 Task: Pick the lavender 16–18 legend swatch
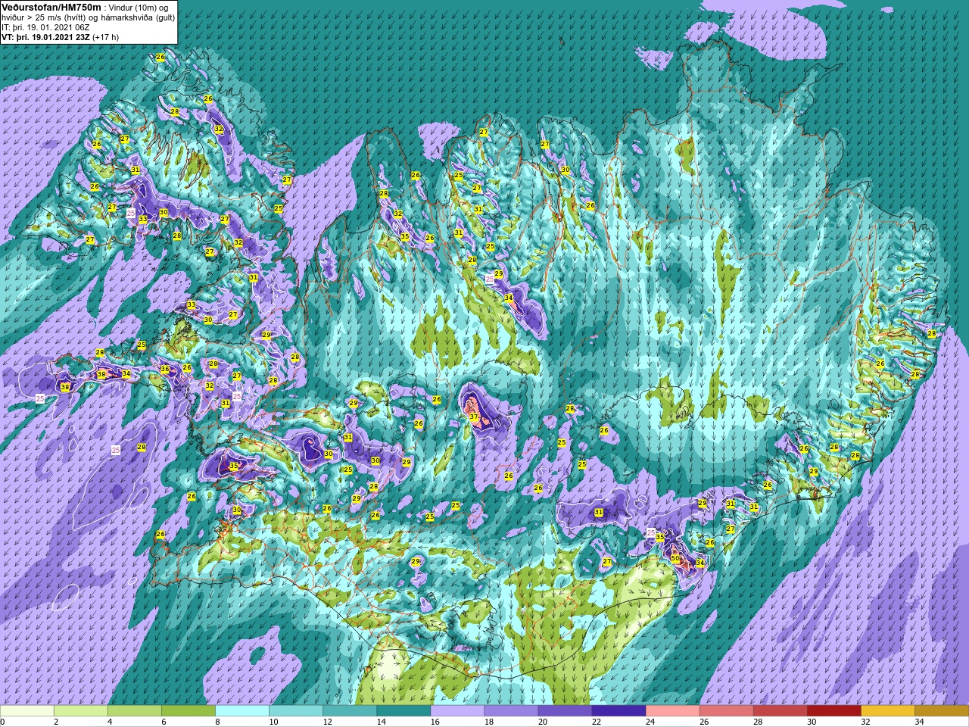(x=457, y=711)
